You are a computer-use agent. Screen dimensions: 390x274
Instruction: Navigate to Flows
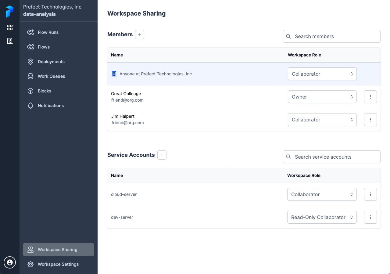[59, 47]
